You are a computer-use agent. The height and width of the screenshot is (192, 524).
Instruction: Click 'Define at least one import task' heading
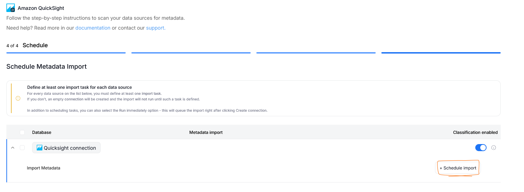point(79,87)
